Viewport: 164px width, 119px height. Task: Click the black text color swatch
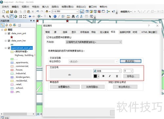[95, 76]
